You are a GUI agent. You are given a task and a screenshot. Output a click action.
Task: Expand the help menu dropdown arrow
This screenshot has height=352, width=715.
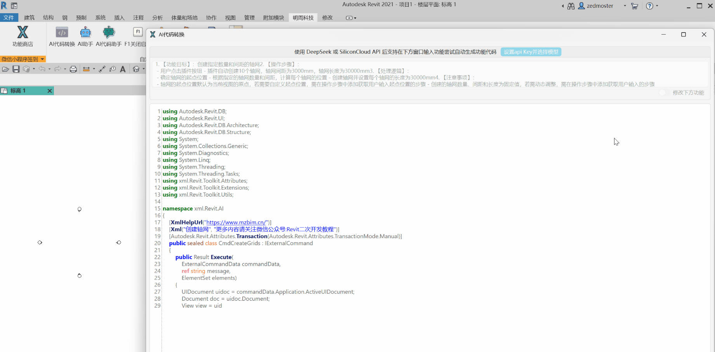(x=657, y=6)
